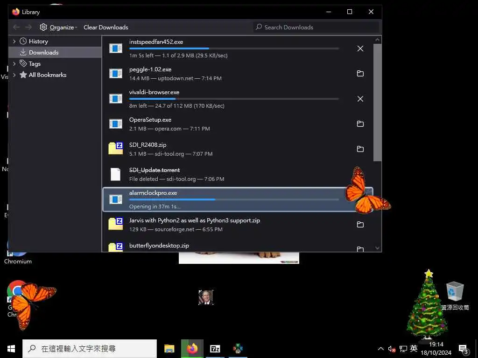The image size is (478, 358).
Task: Open the folder containing the Jarvis zip file
Action: 360,224
